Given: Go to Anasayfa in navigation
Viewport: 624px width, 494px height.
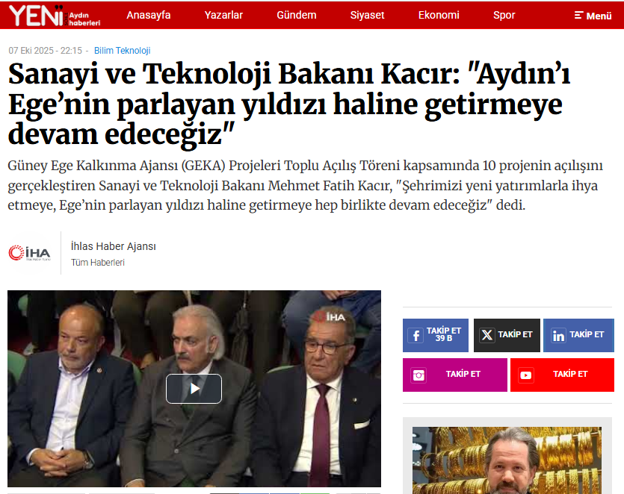Looking at the screenshot, I should (x=149, y=15).
